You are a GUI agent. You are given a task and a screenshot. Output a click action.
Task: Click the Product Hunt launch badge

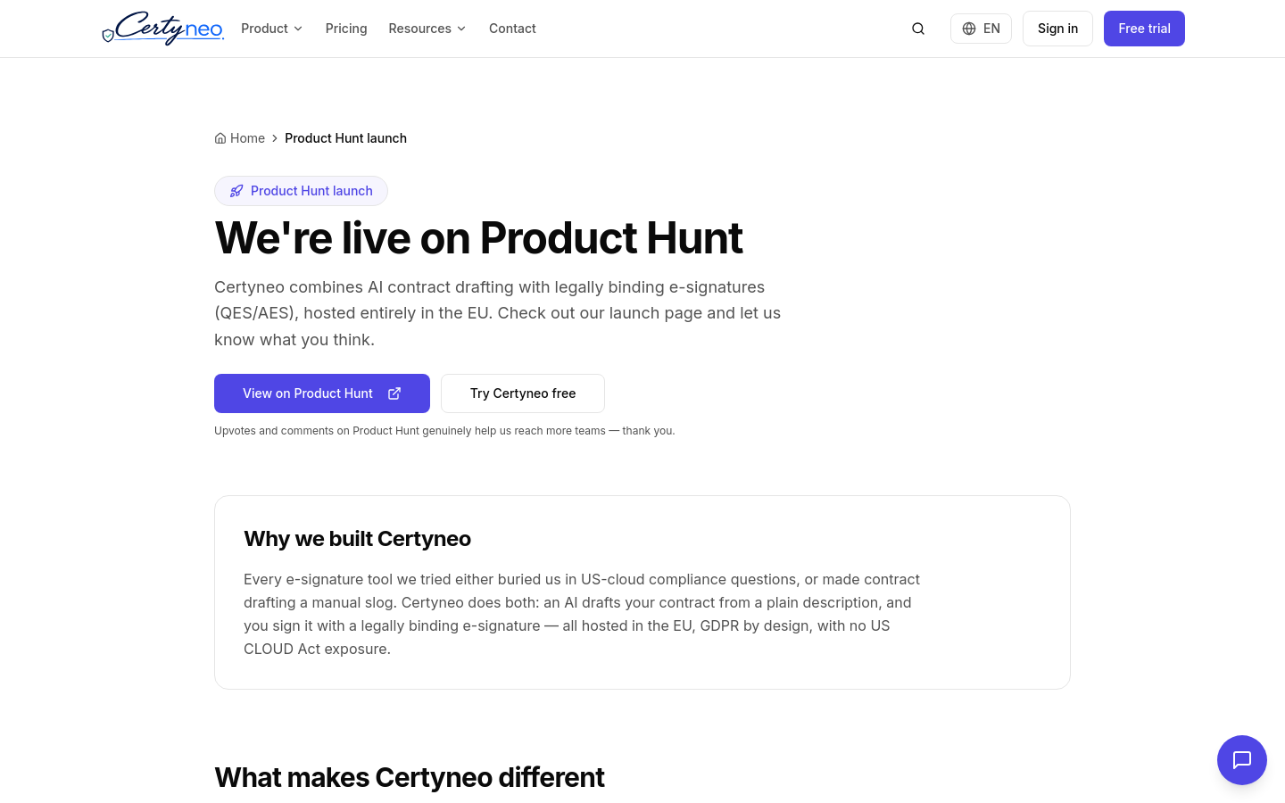click(x=301, y=191)
